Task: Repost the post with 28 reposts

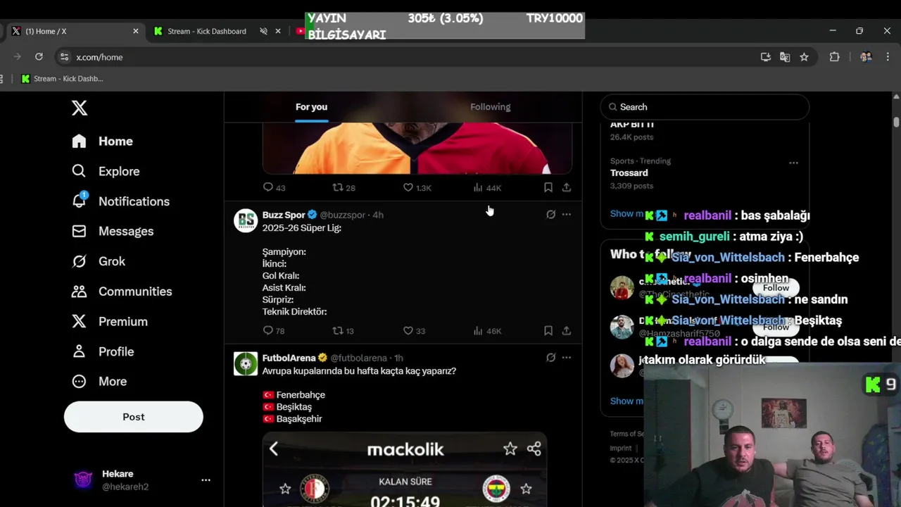Action: pos(344,187)
